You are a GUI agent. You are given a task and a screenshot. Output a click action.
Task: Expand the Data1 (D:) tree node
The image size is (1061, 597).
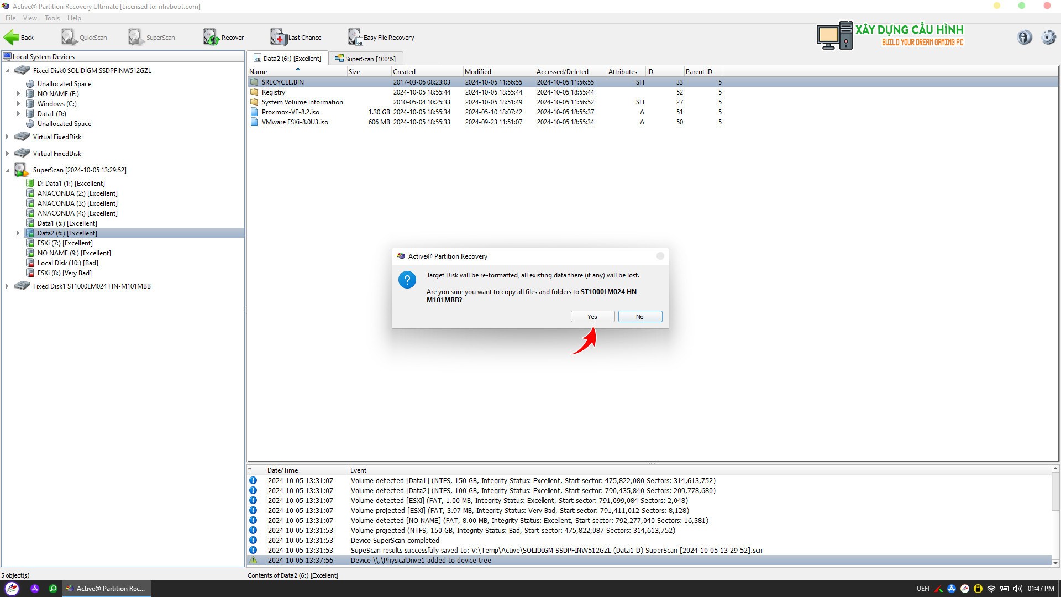point(18,113)
